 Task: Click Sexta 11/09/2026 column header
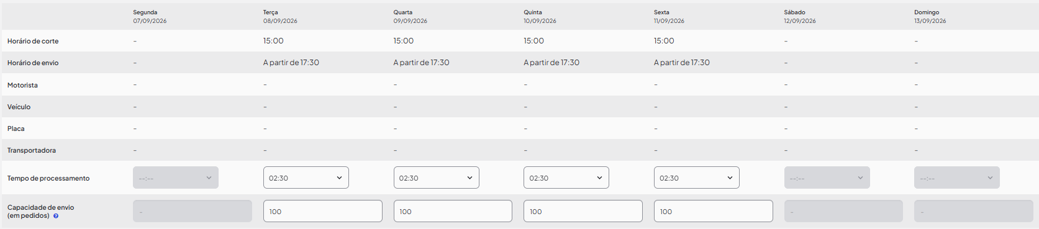(669, 17)
